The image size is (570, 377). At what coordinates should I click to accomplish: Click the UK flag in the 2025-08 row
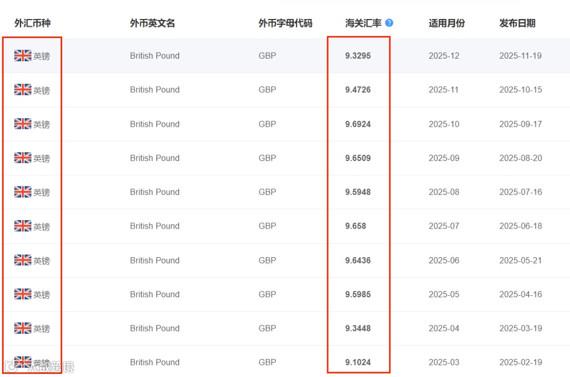click(x=23, y=192)
